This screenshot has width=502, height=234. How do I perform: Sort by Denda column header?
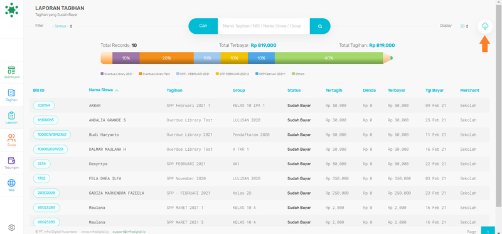coord(369,90)
